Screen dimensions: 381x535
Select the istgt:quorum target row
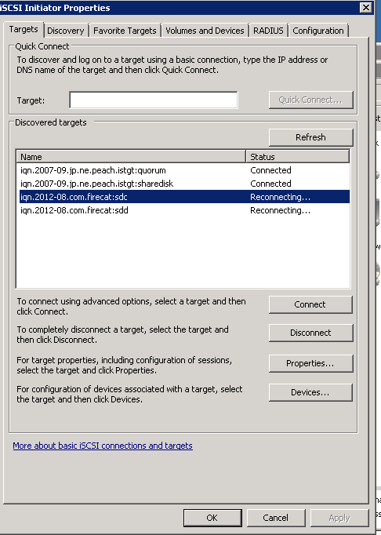pos(184,170)
